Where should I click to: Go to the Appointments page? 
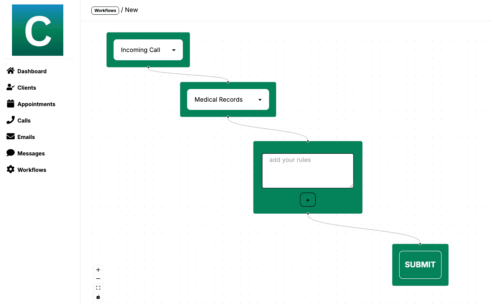click(36, 104)
